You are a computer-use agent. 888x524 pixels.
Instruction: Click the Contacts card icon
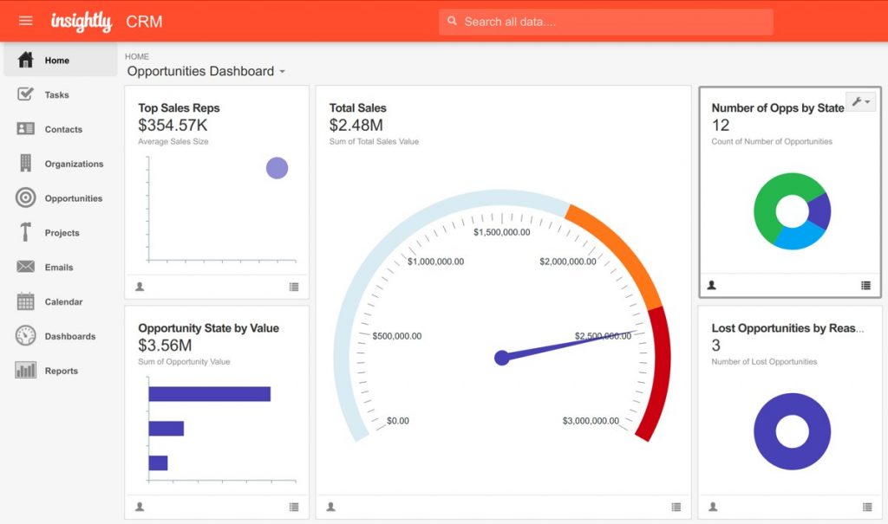point(26,129)
